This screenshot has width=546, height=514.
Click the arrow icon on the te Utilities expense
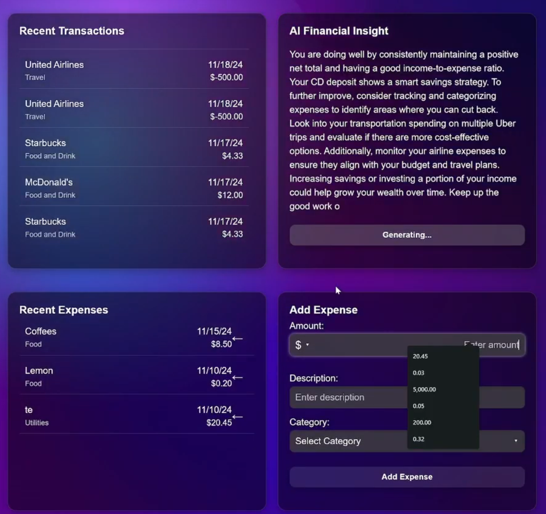click(x=237, y=417)
